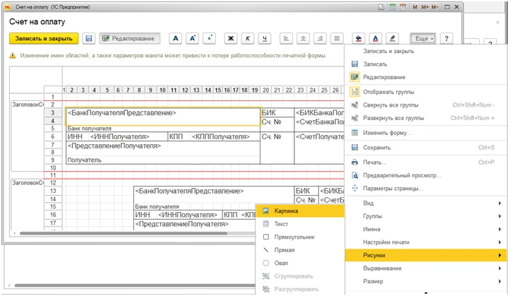
Task: Toggle Редактирование option in the Еще menu
Action: click(384, 77)
